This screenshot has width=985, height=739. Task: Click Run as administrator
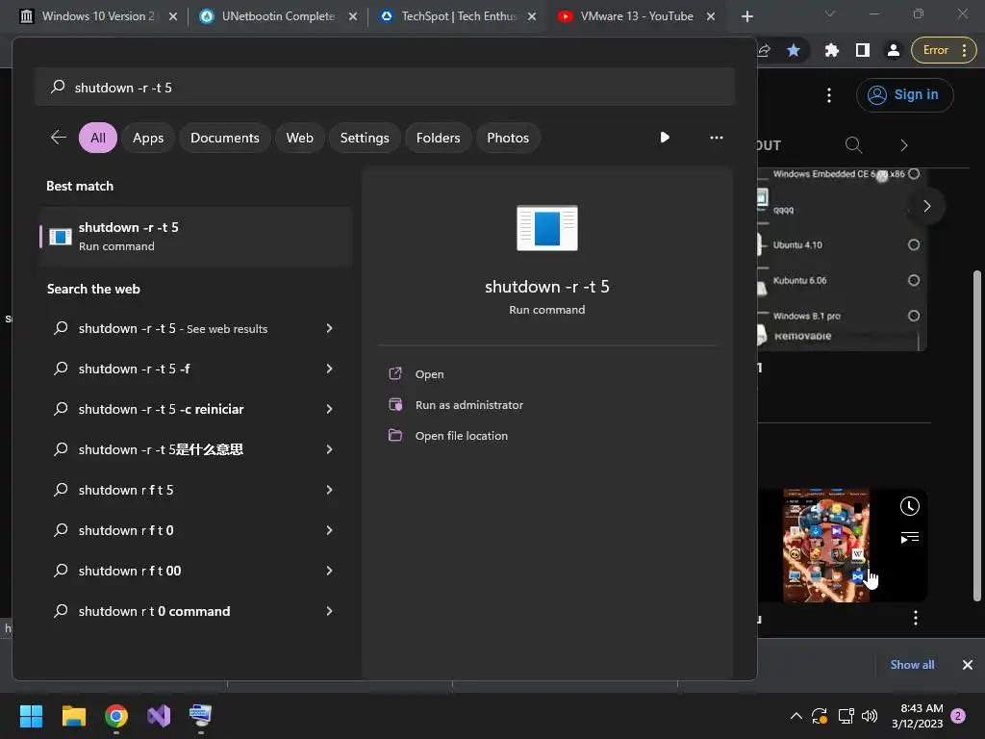tap(469, 405)
